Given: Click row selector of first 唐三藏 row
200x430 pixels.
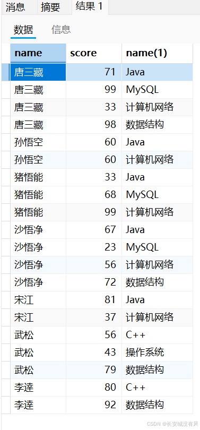Looking at the screenshot, I should coord(6,72).
